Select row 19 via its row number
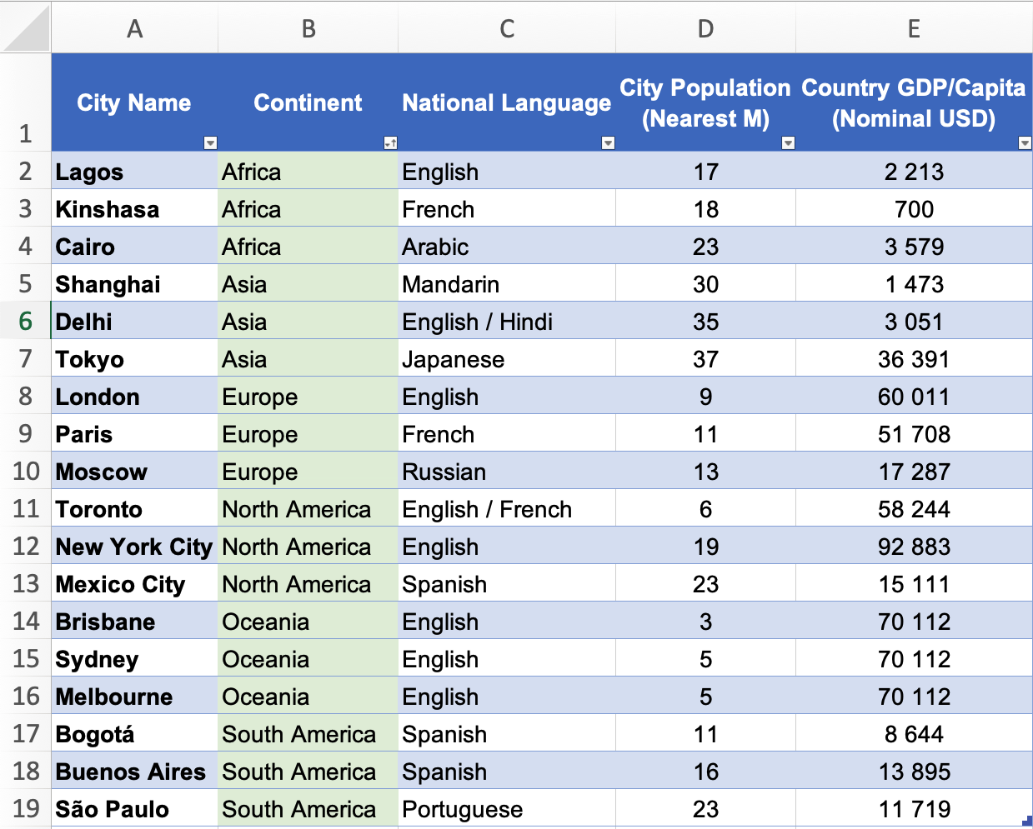 click(x=25, y=809)
